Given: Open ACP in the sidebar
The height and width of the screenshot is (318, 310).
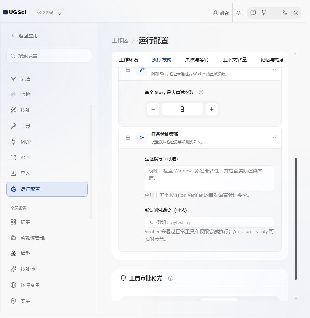Looking at the screenshot, I should pyautogui.click(x=47, y=158).
